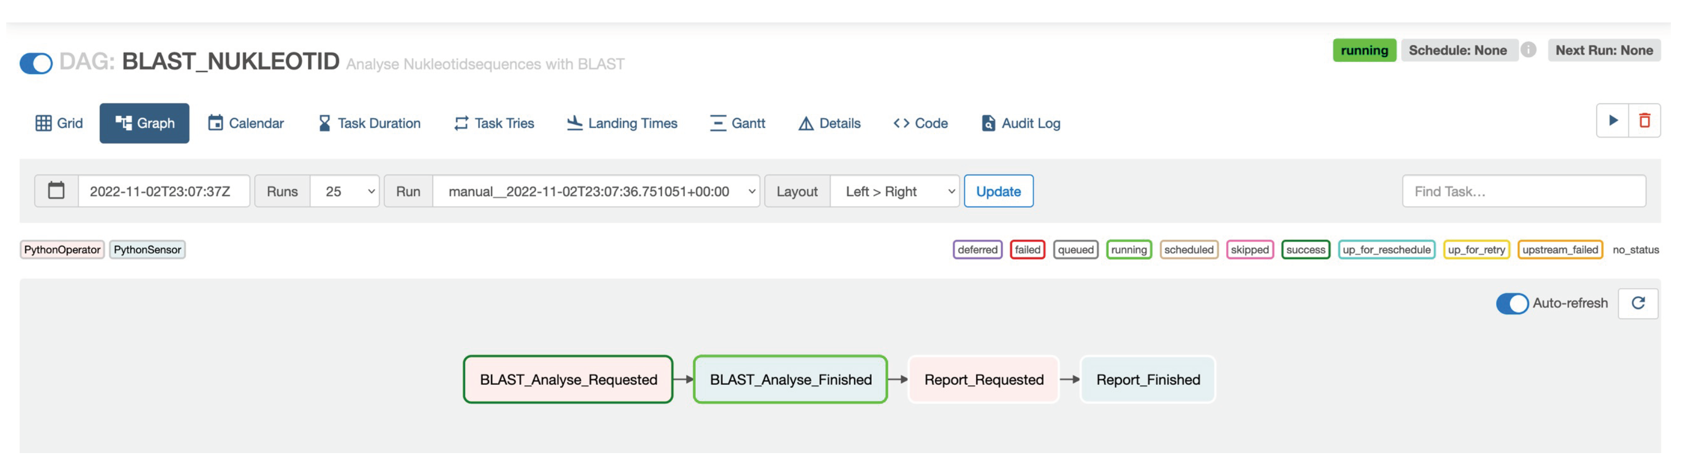
Task: Open the Audit Log view
Action: [x=1021, y=123]
